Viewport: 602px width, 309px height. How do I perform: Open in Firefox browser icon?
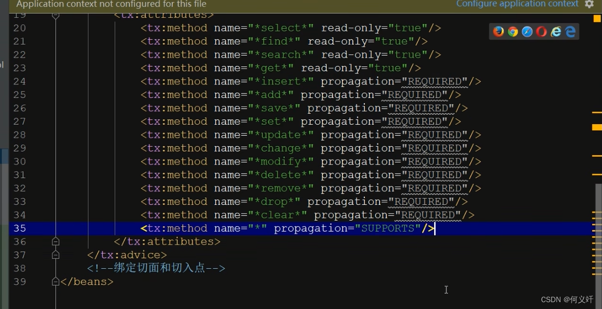coord(498,31)
